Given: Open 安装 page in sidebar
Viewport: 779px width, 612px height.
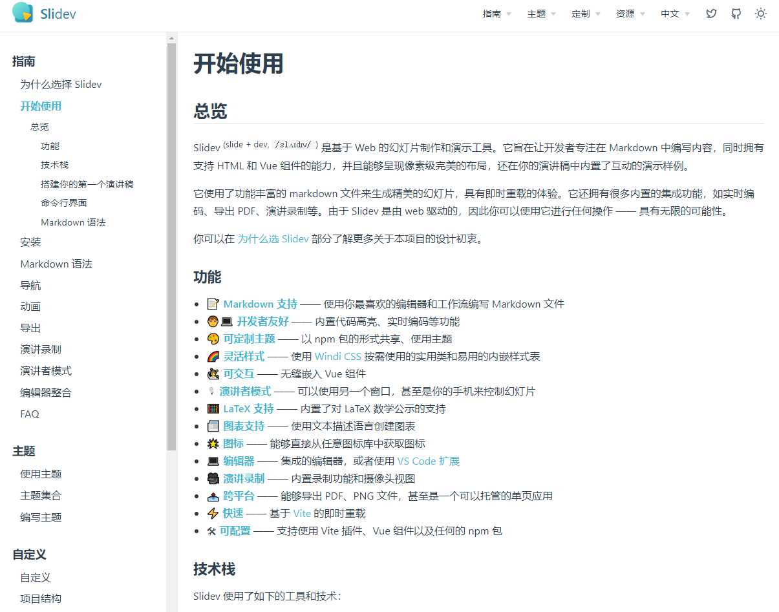Looking at the screenshot, I should click(x=30, y=242).
